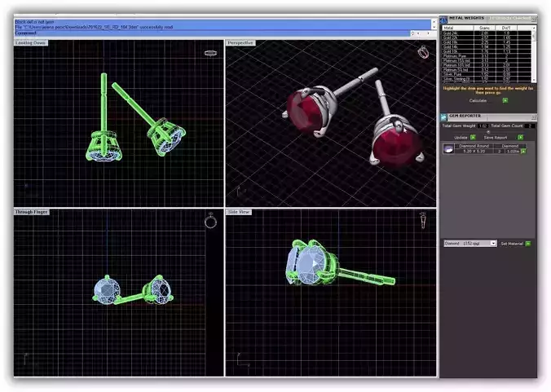Click the Total Gem Count value field
Viewport: 551px width, 392px height.
[x=530, y=126]
